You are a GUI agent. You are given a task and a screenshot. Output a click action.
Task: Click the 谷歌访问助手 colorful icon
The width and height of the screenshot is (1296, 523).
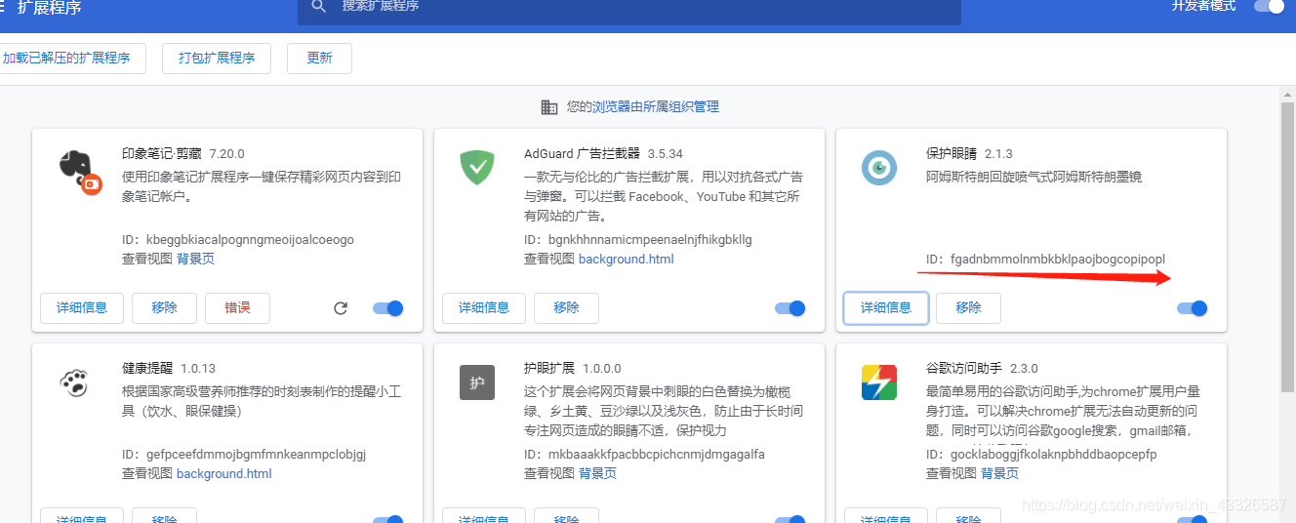pyautogui.click(x=879, y=382)
